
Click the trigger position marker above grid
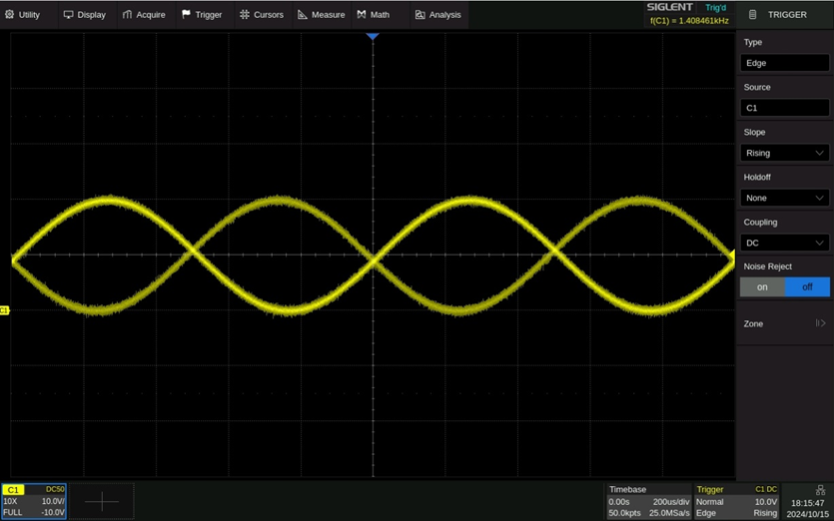[x=373, y=37]
